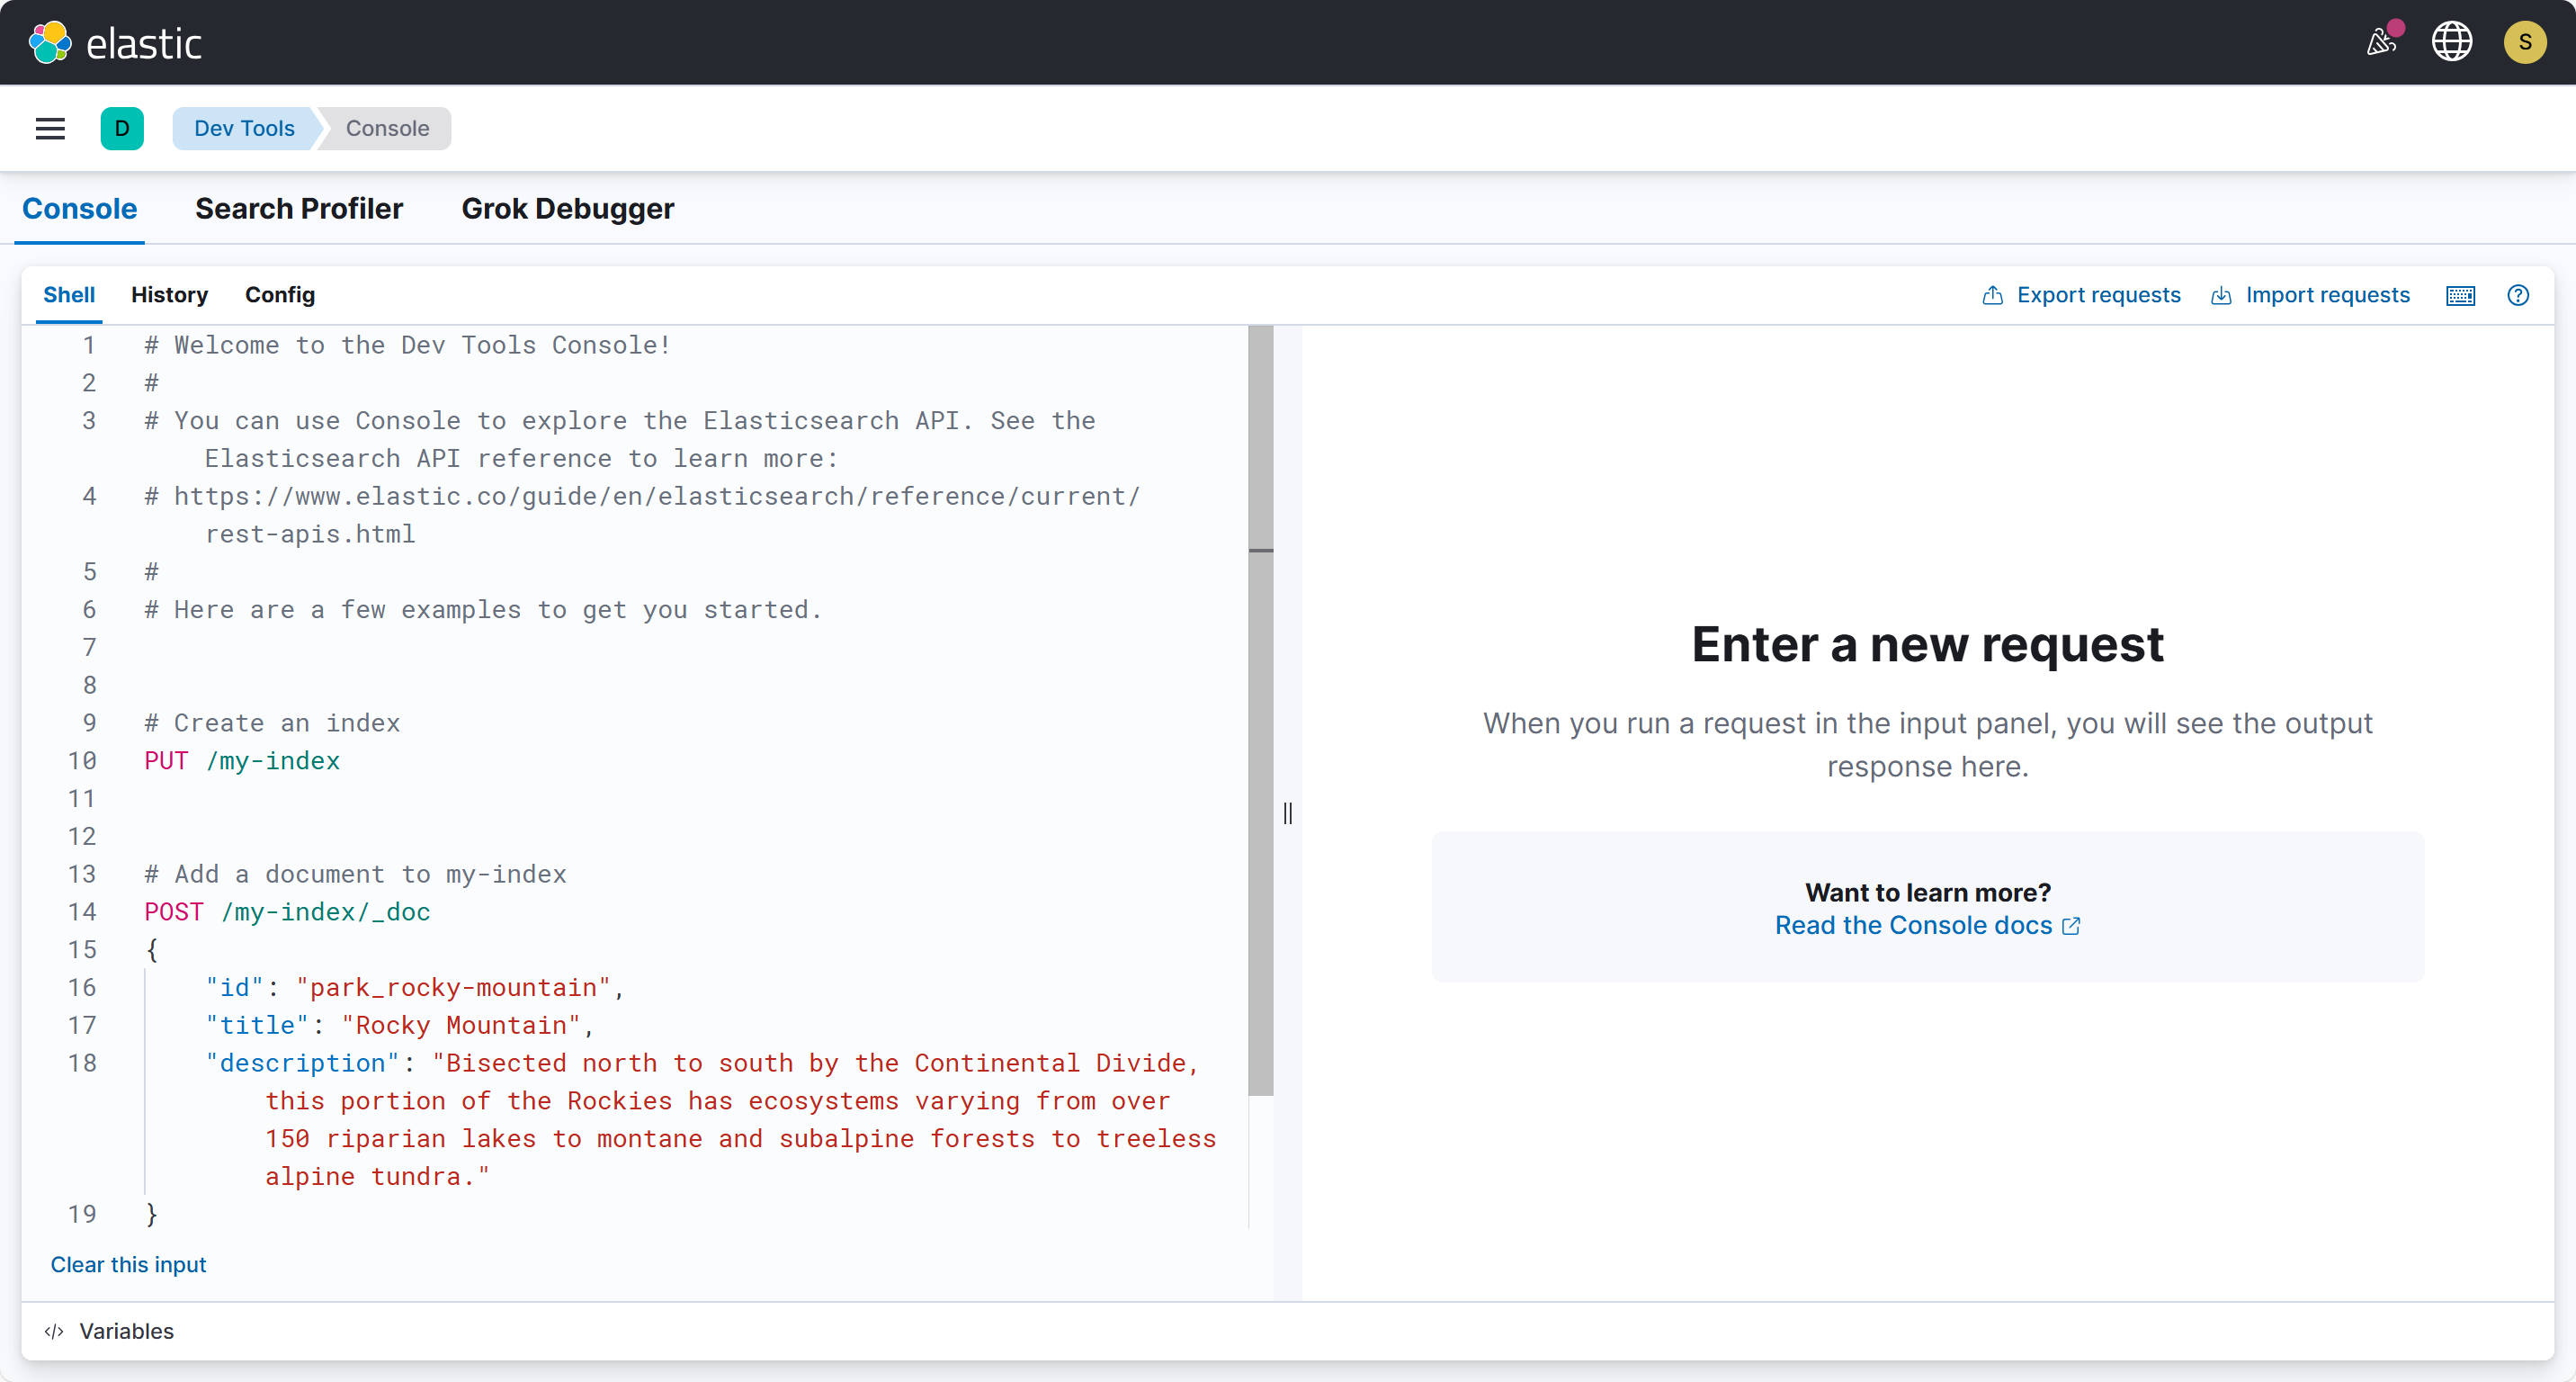Open the hamburger navigation menu
Screen dimensions: 2576x1382
(x=50, y=128)
